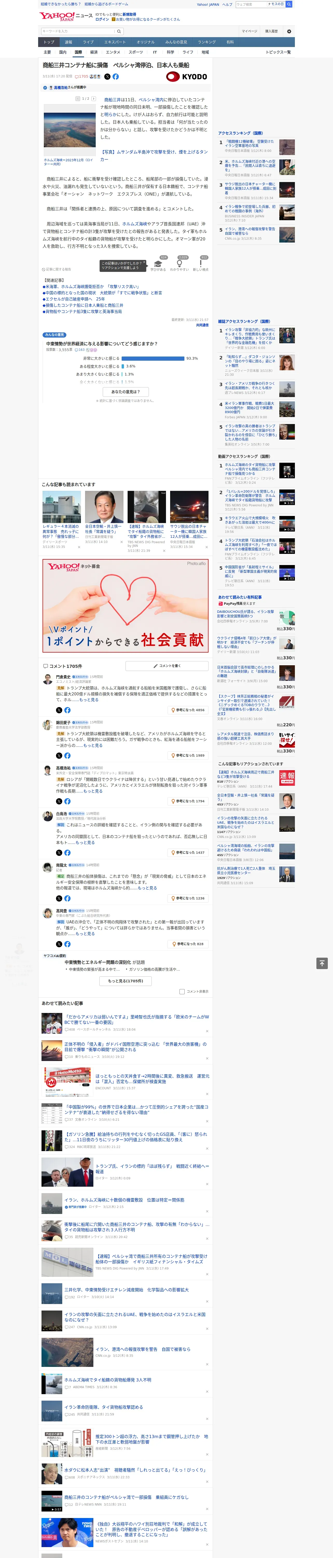333x1558 pixels.
Task: Mark 高橋浩祐's comment 参考になった 1794
Action: coord(188,801)
